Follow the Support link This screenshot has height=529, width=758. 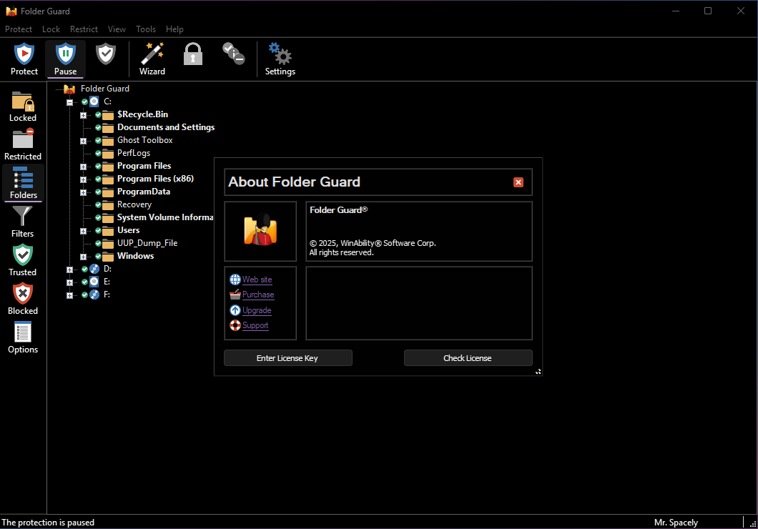[x=255, y=325]
